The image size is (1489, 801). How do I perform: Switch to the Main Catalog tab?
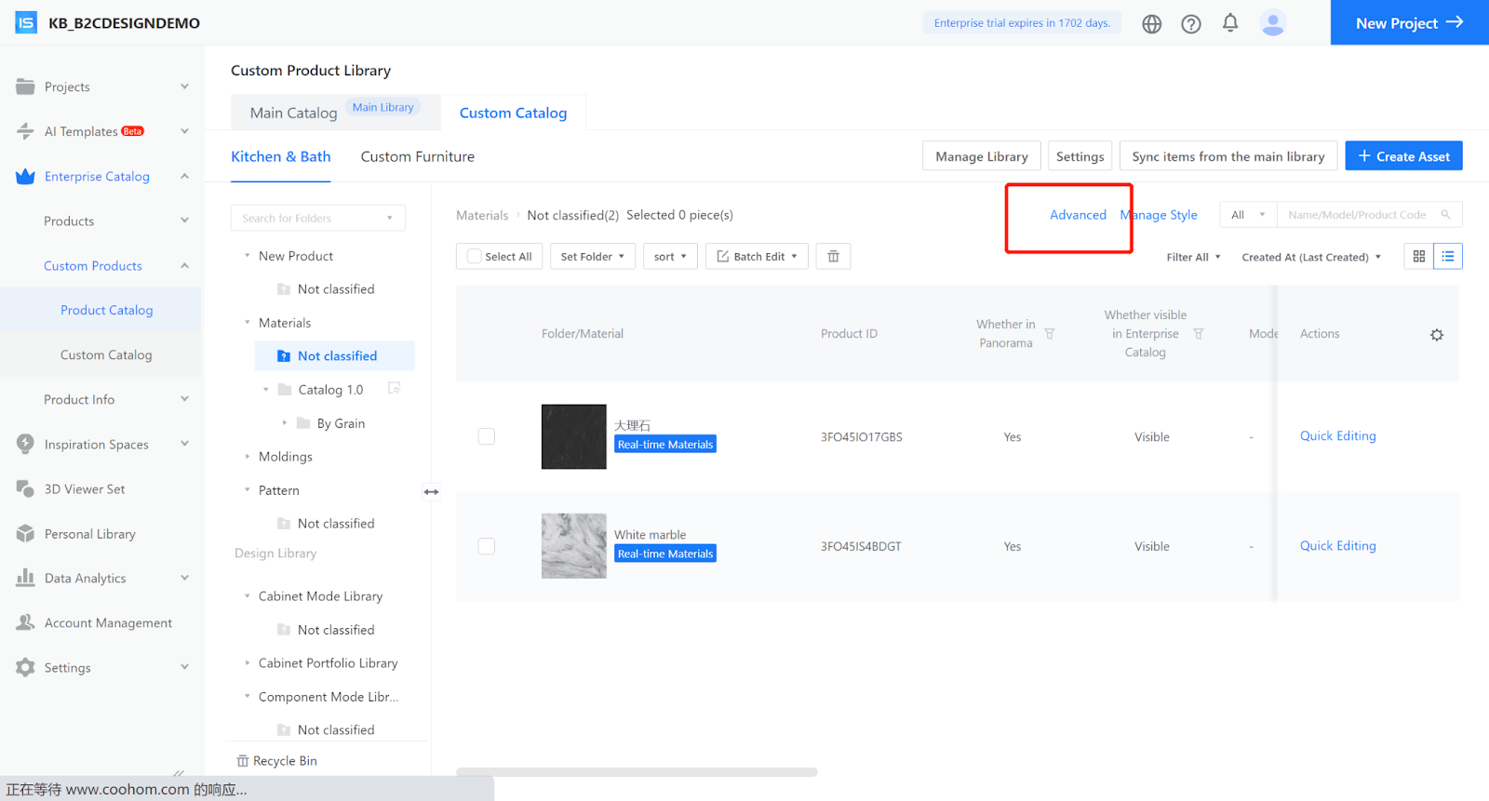pyautogui.click(x=293, y=113)
